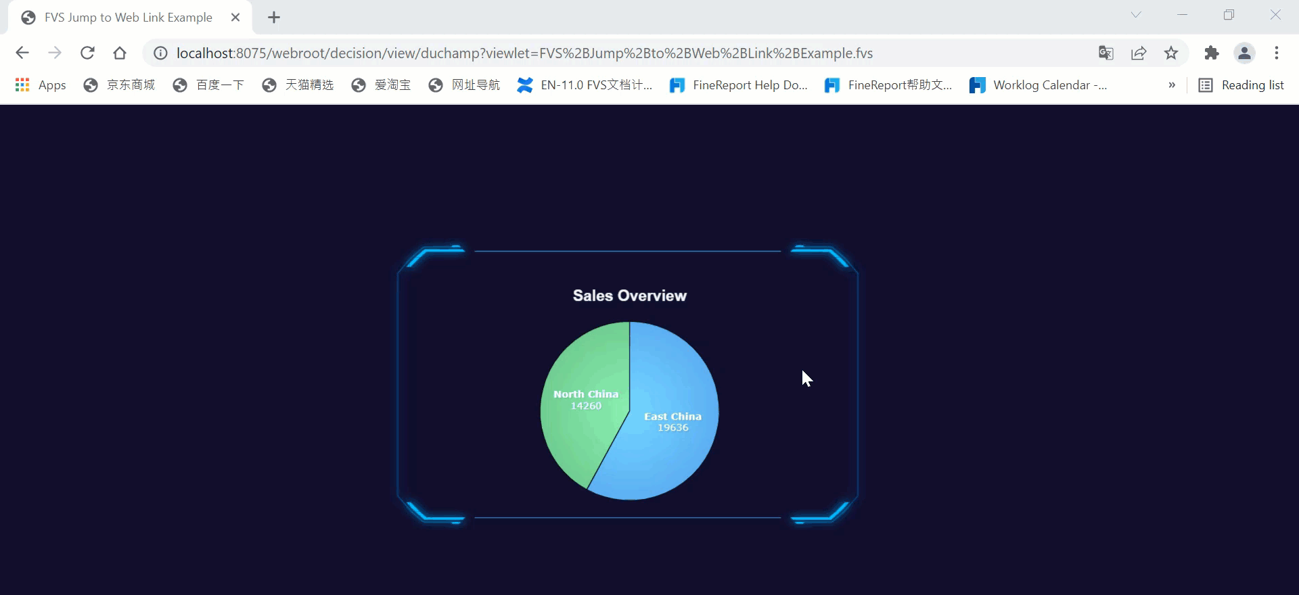Viewport: 1299px width, 595px height.
Task: Bookmark this tab with the star
Action: click(1171, 53)
